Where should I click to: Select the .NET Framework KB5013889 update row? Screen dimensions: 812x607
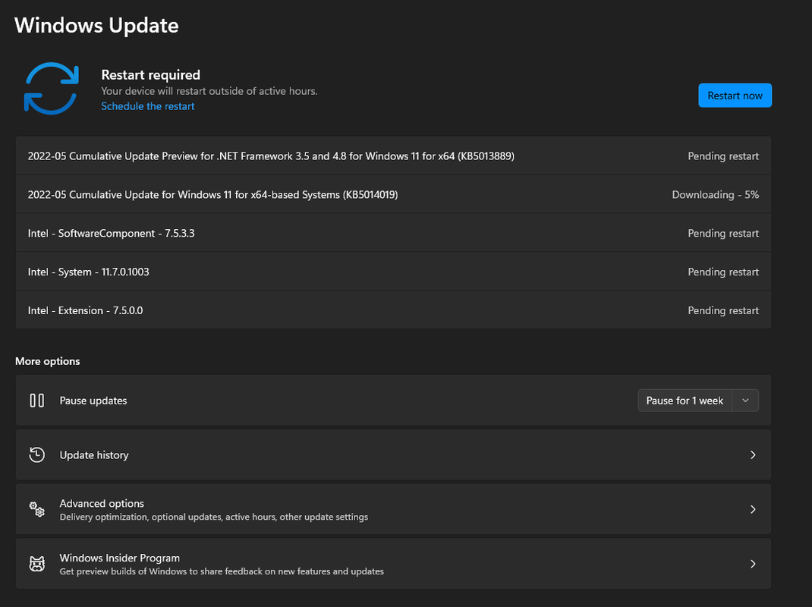tap(393, 156)
